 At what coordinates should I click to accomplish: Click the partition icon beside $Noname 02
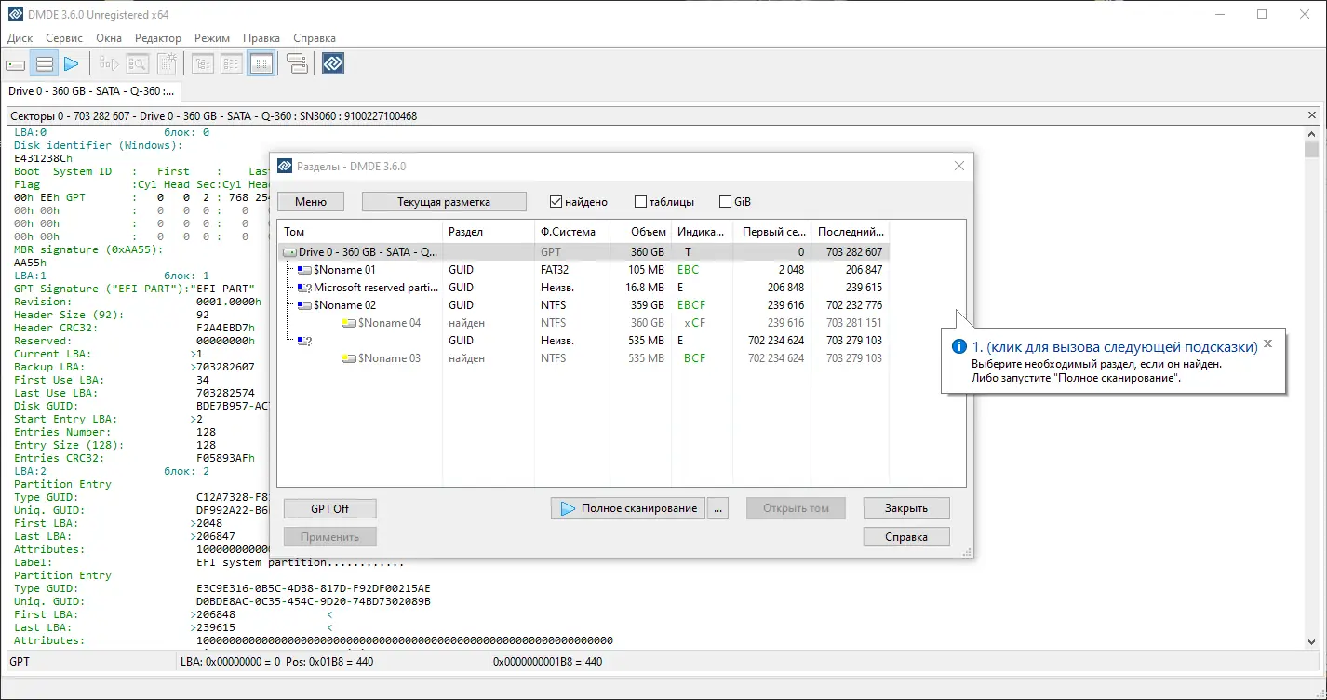(x=304, y=305)
